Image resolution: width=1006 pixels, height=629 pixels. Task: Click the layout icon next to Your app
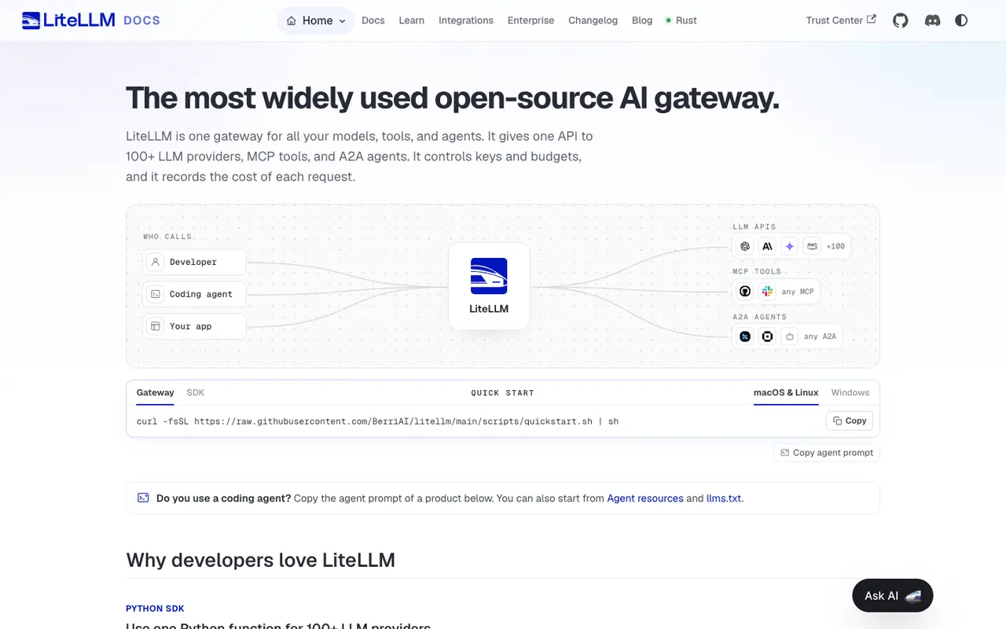[x=156, y=326]
